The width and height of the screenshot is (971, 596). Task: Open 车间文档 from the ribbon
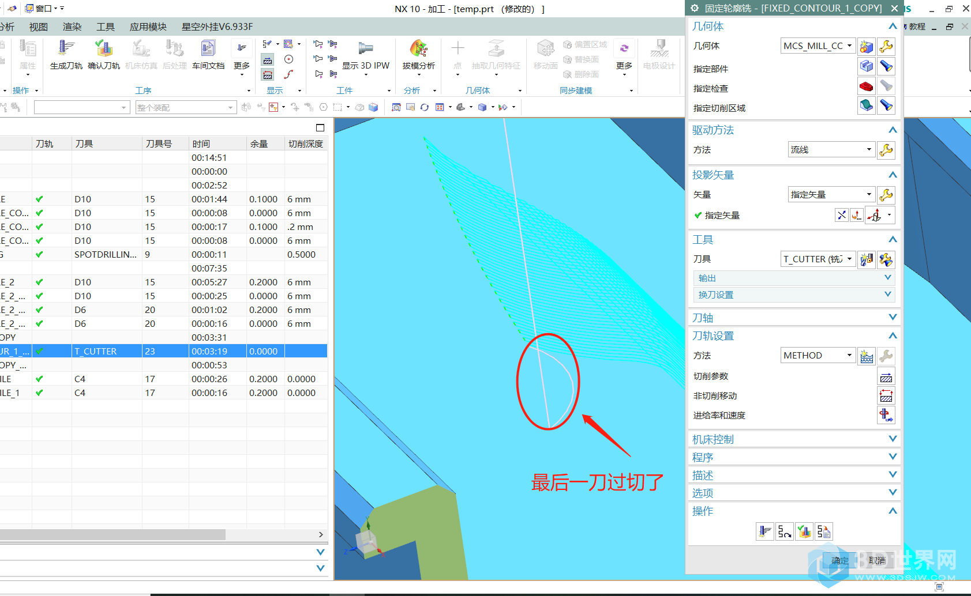click(208, 55)
